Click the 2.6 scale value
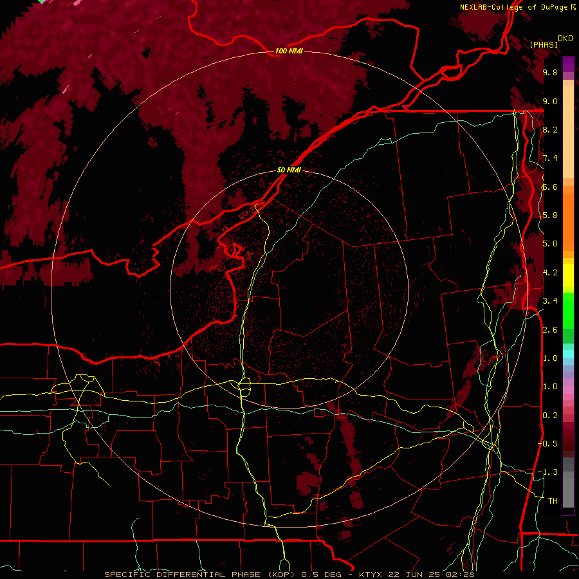The image size is (579, 579). coord(550,330)
